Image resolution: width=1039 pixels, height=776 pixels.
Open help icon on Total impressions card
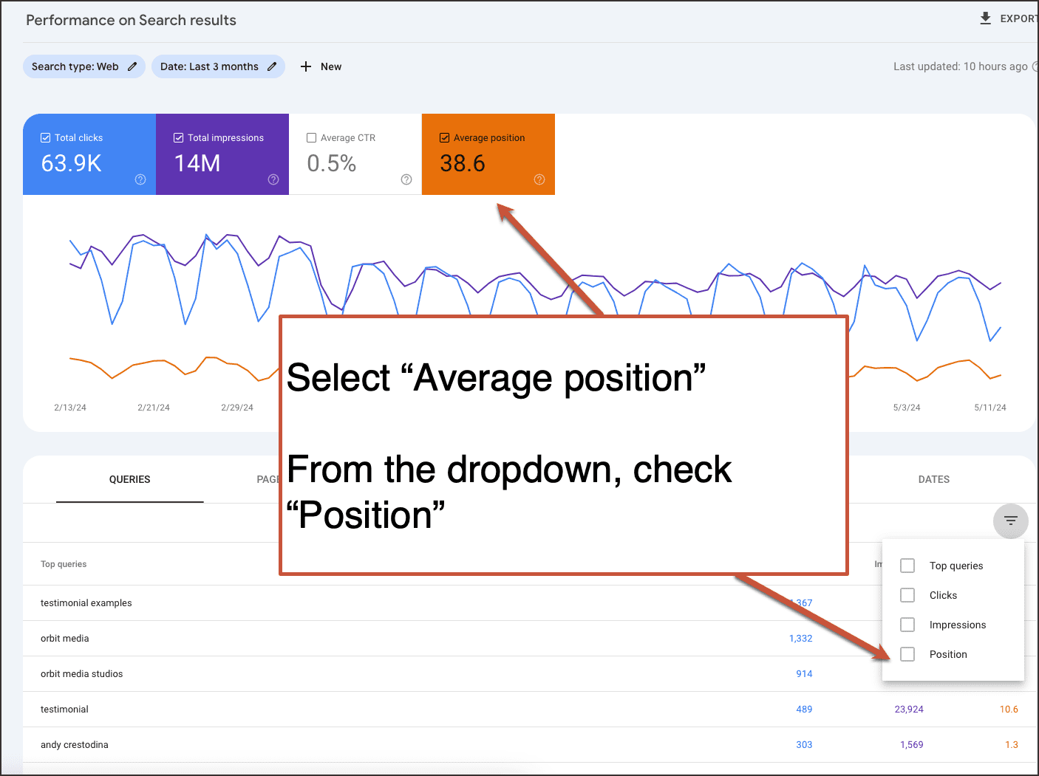point(273,179)
